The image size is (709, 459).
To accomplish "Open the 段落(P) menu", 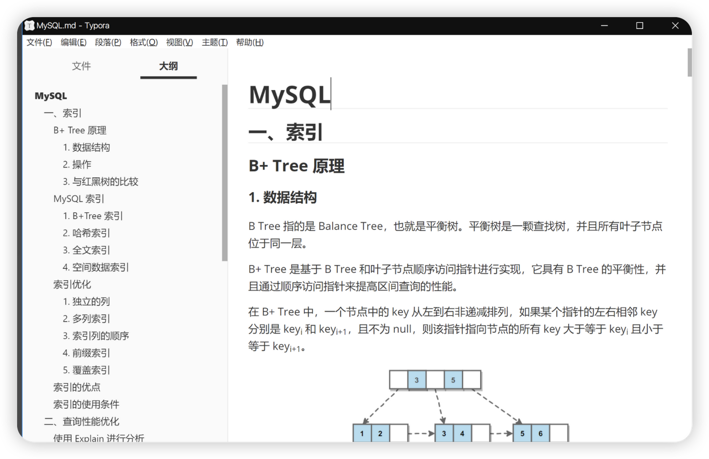I will (108, 42).
